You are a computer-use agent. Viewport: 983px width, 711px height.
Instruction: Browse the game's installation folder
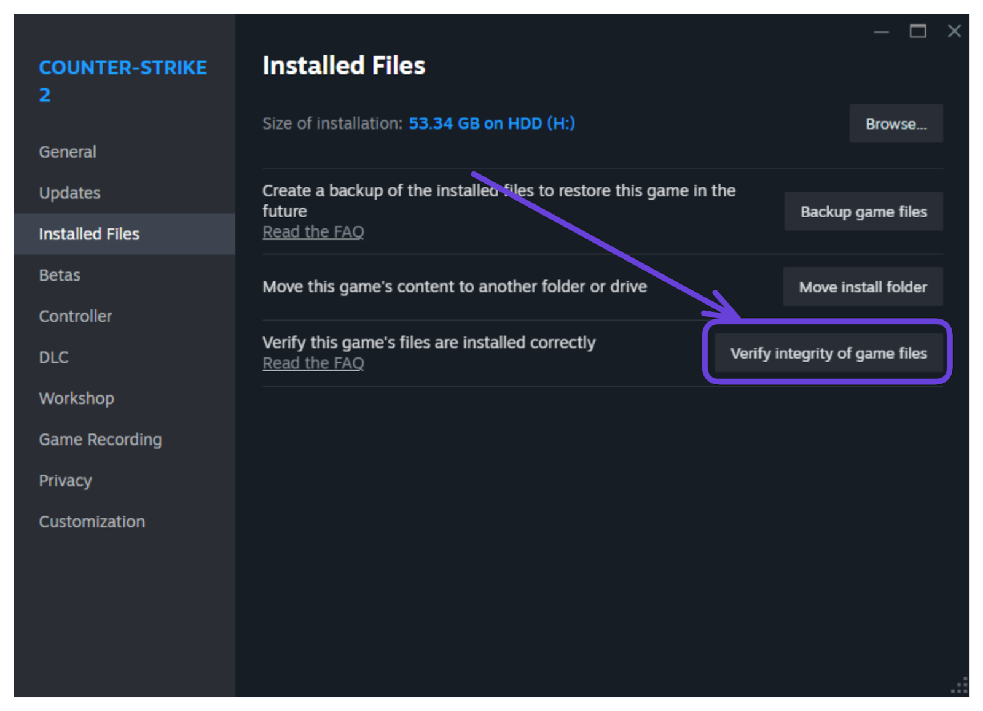[x=895, y=123]
